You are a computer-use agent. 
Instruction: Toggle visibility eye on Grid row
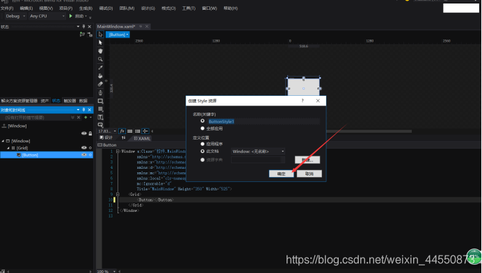click(84, 148)
